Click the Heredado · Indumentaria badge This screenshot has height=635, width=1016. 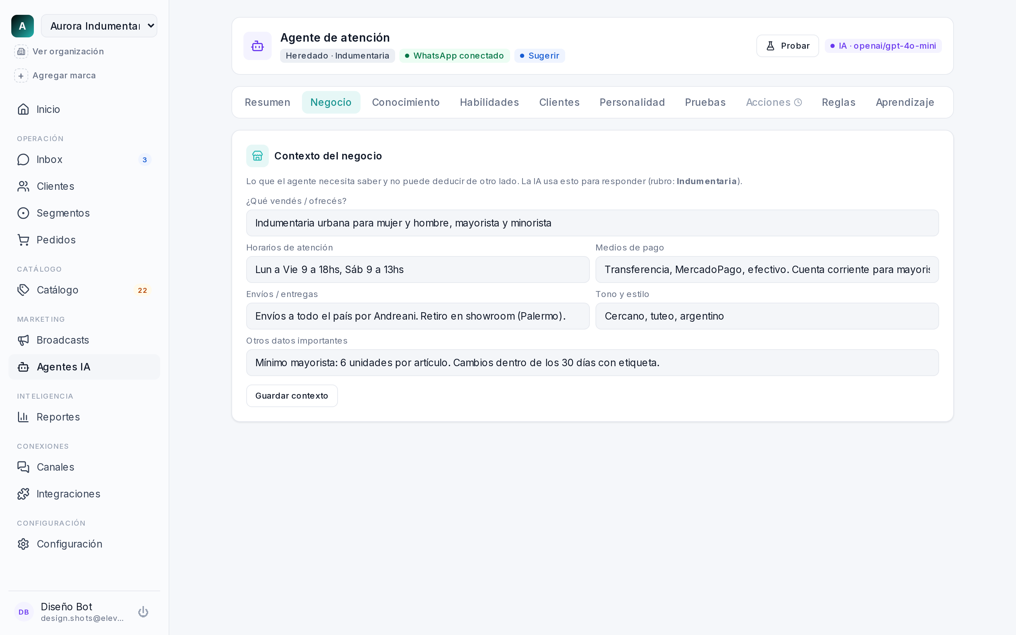(x=337, y=56)
